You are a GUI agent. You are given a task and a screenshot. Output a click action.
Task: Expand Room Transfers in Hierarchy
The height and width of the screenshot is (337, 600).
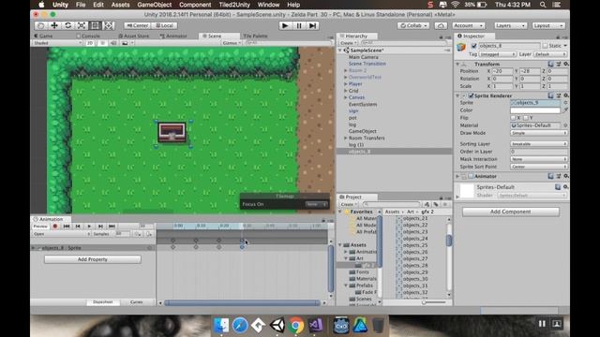click(x=346, y=138)
